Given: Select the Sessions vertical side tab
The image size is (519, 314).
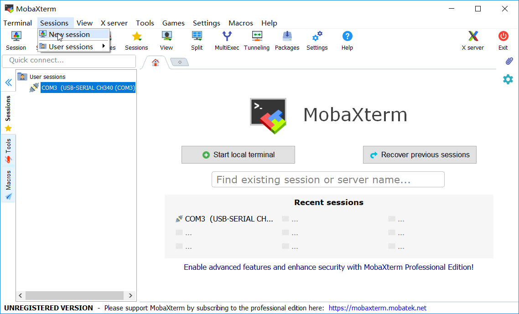Looking at the screenshot, I should (x=8, y=113).
